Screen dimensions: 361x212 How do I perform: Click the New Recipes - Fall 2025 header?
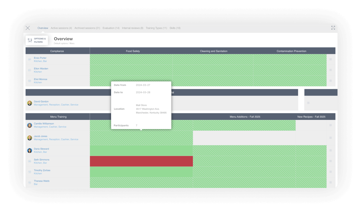(311, 117)
